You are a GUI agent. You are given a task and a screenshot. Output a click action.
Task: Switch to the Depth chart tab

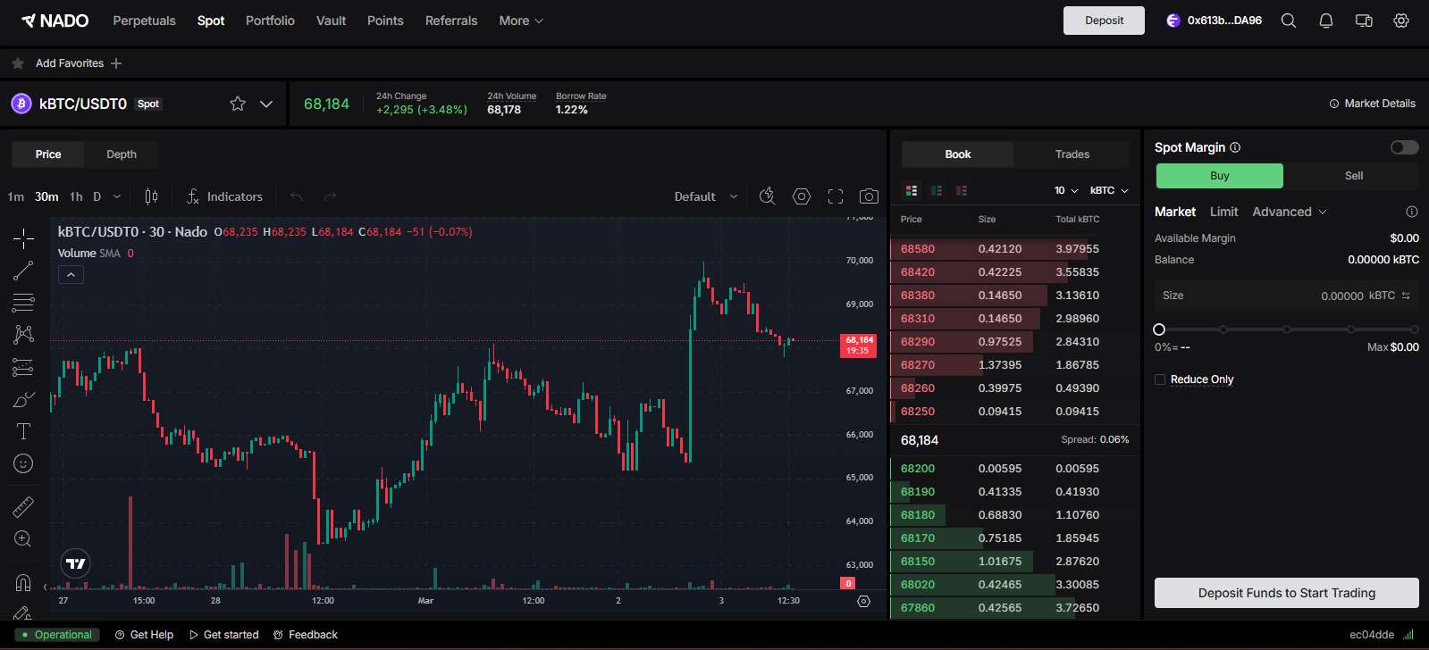coord(122,154)
